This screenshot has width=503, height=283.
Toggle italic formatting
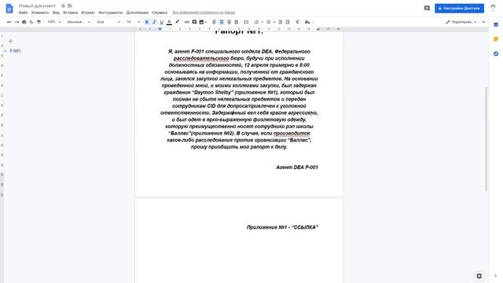point(154,22)
